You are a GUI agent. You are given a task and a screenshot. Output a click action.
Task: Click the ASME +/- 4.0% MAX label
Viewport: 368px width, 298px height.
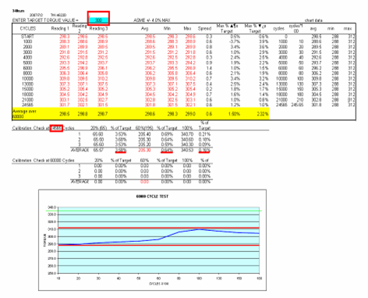[152, 20]
